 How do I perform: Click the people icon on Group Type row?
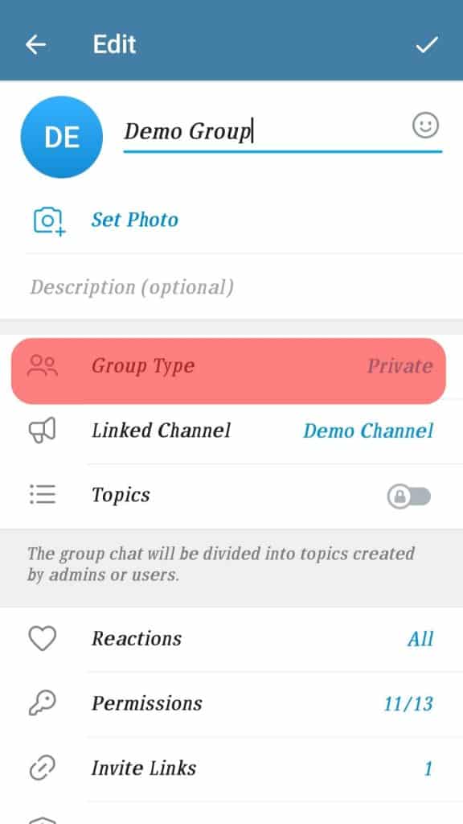[43, 365]
